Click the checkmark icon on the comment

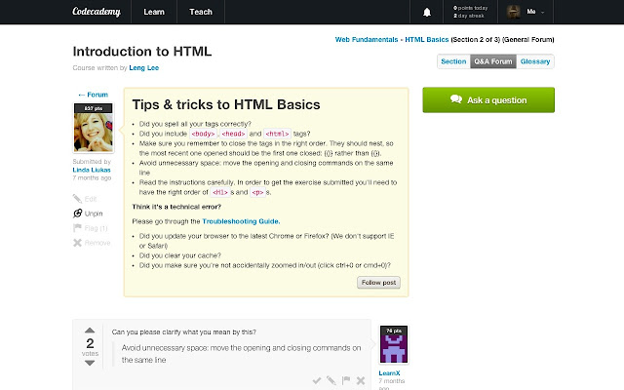coord(317,380)
